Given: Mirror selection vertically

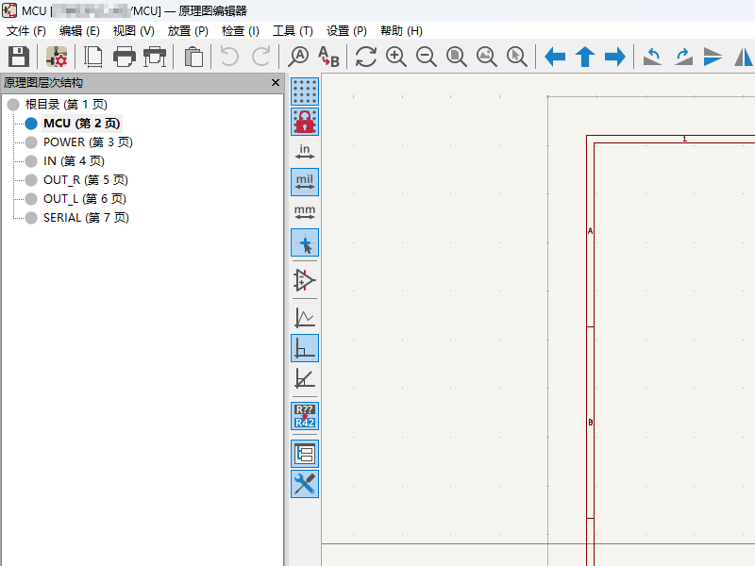Looking at the screenshot, I should coord(713,57).
